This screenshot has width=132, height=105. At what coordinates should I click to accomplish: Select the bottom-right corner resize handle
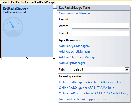[54, 58]
